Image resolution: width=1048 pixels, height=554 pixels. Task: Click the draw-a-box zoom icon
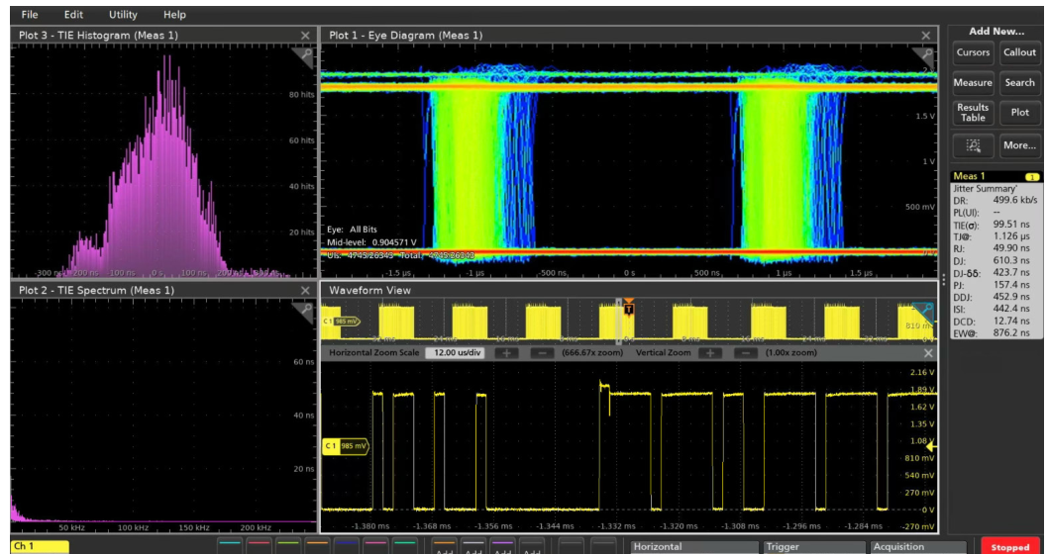point(973,144)
